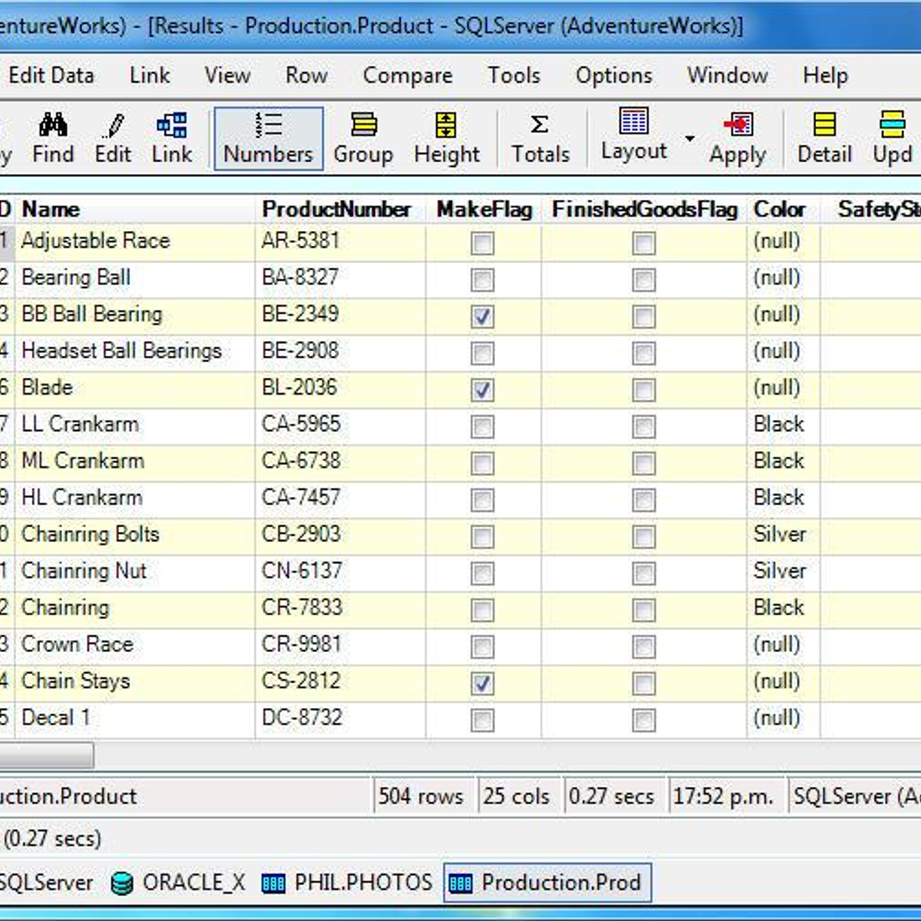Check MakeFlag for Chainring Bolts
Image resolution: width=921 pixels, height=921 pixels.
point(482,536)
